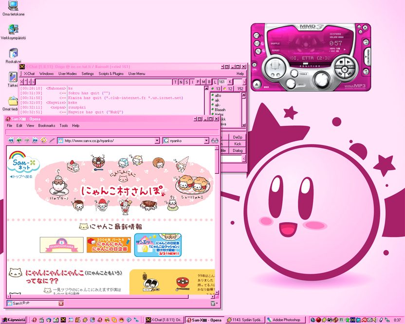
Task: Start playback with the MMD3 Play button
Action: coord(349,62)
